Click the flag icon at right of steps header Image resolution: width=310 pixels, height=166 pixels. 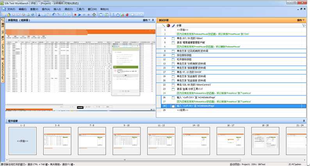(x=304, y=25)
